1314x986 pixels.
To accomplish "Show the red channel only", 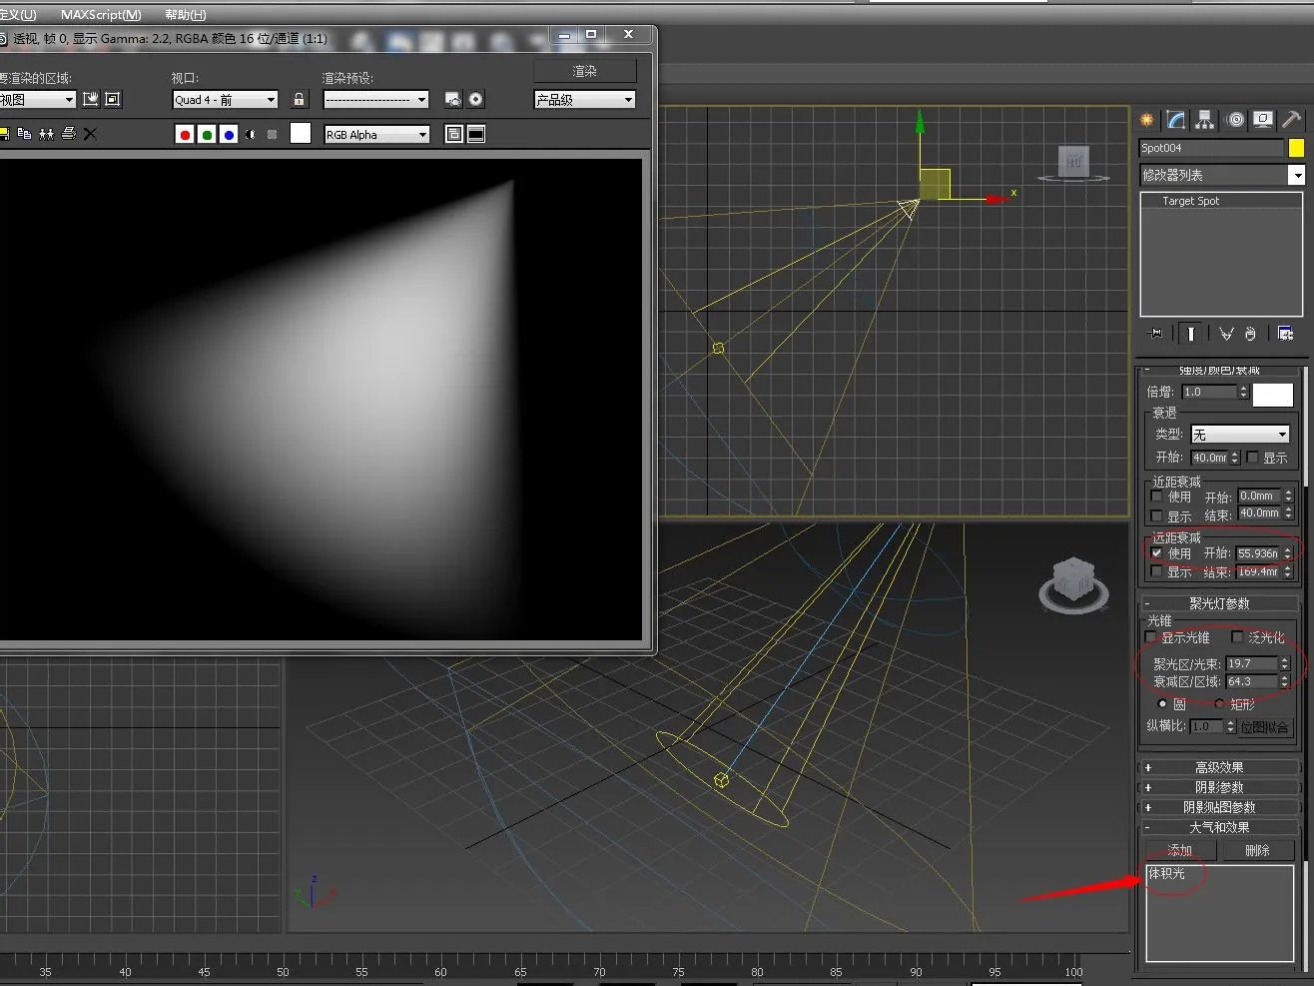I will pos(185,133).
